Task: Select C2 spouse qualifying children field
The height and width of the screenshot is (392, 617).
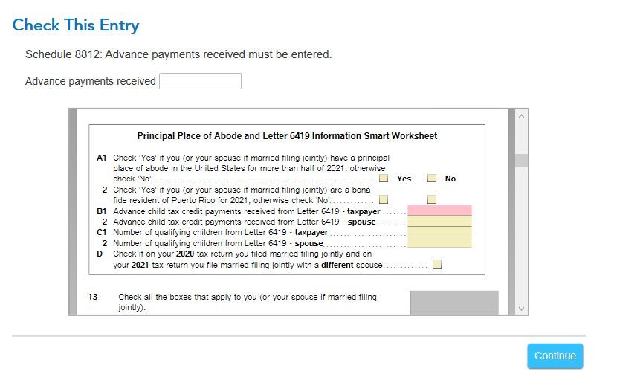Action: 439,242
